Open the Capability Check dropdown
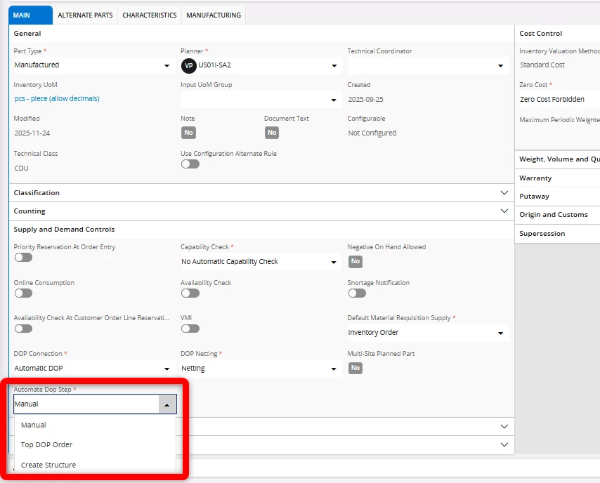This screenshot has width=600, height=483. (333, 262)
